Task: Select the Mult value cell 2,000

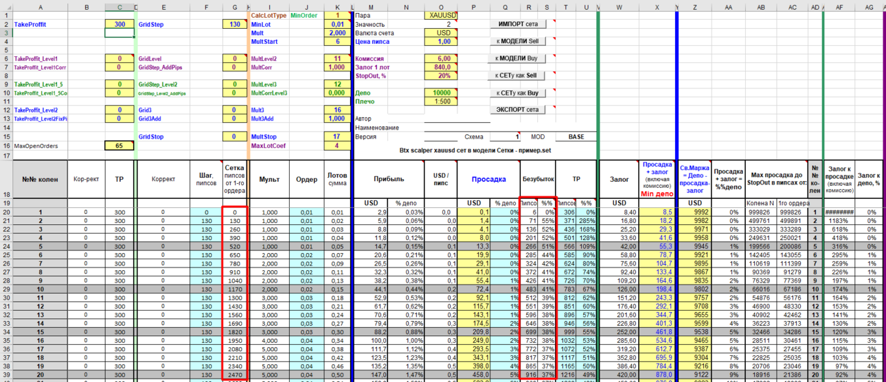Action: 337,33
